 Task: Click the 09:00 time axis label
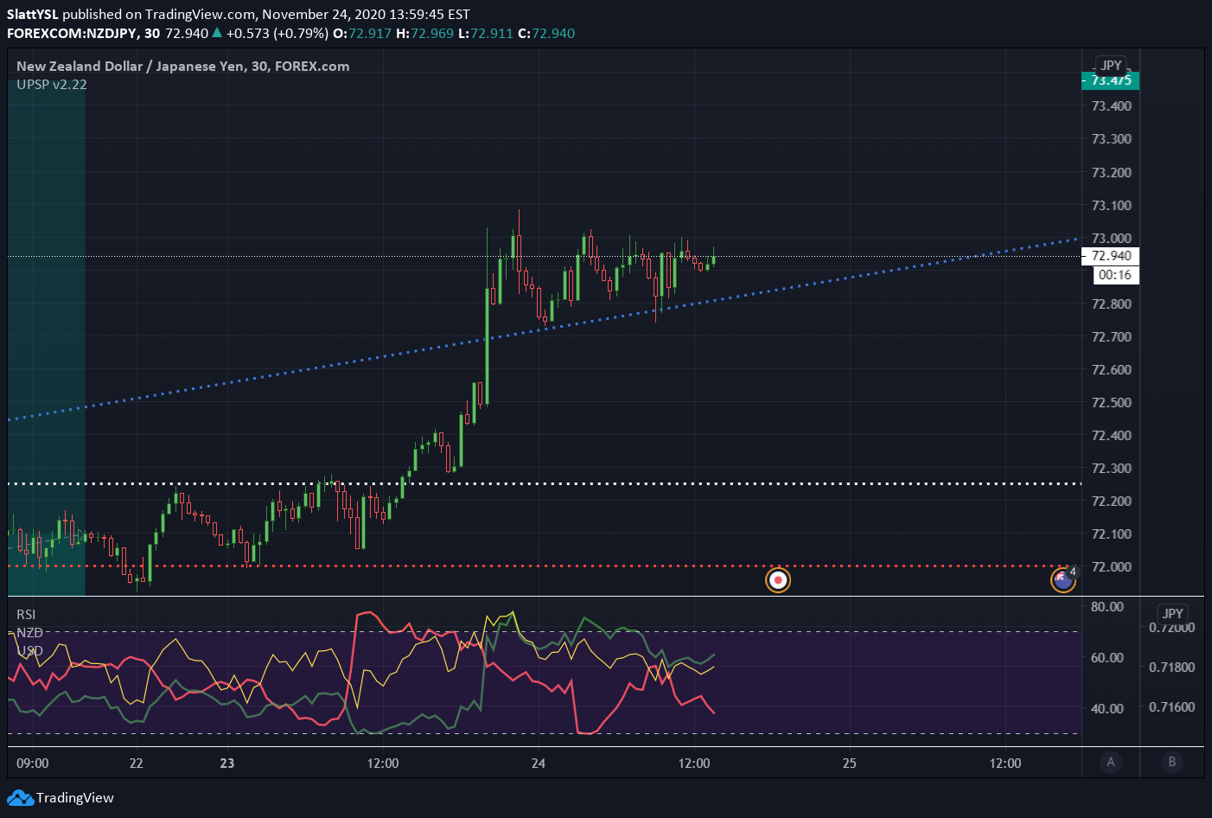(x=33, y=763)
